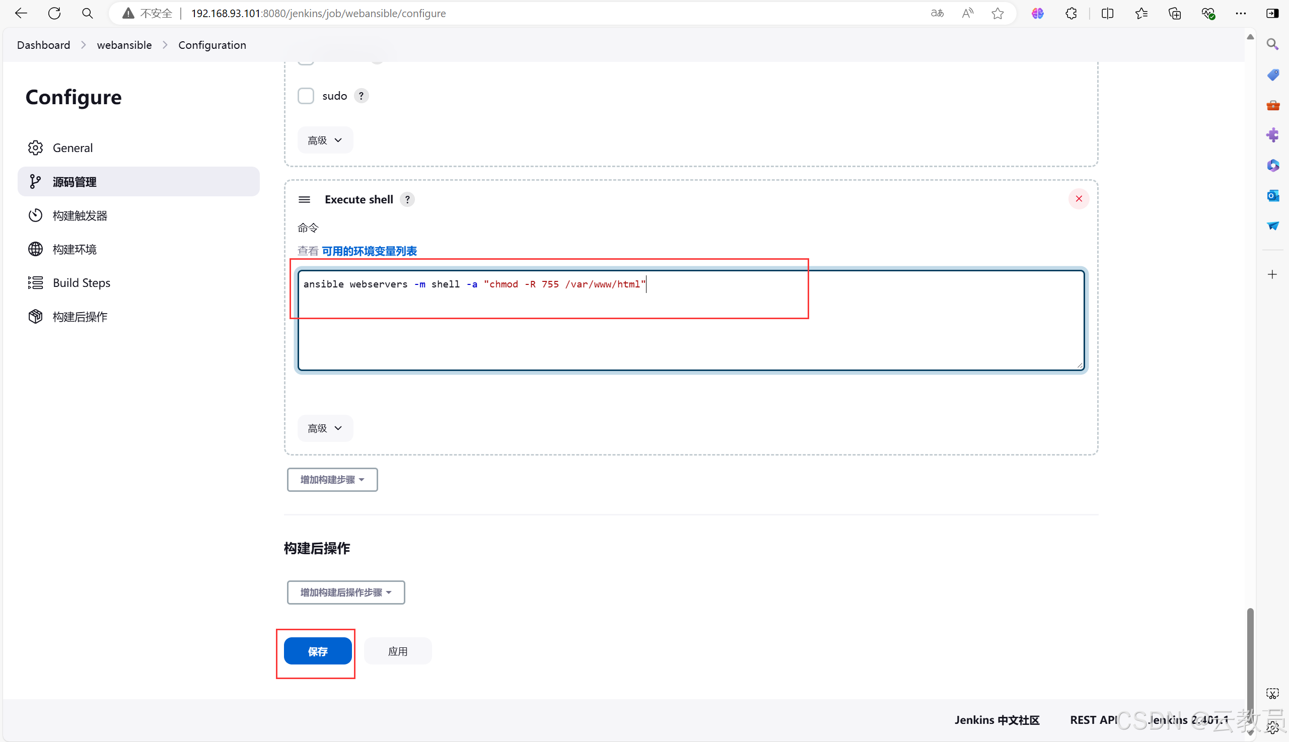This screenshot has width=1289, height=742.
Task: Click the 应用 apply button
Action: 397,651
